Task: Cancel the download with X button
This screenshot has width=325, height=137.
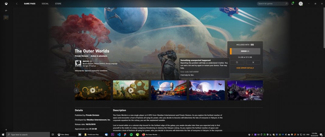Action: 253,62
